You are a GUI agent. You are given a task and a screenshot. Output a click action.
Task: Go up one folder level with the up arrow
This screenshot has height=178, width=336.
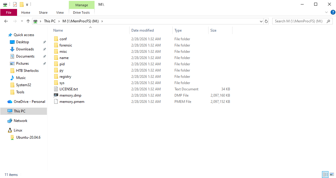click(28, 21)
